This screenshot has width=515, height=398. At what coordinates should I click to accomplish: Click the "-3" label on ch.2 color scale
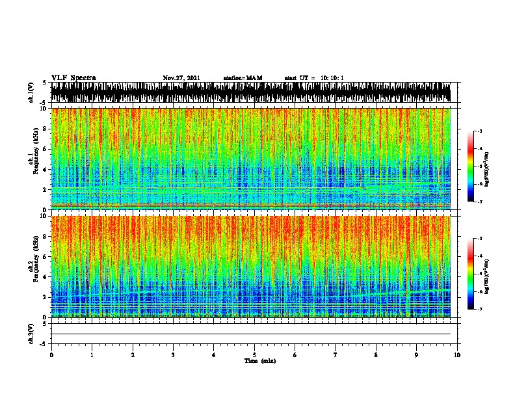click(x=480, y=239)
